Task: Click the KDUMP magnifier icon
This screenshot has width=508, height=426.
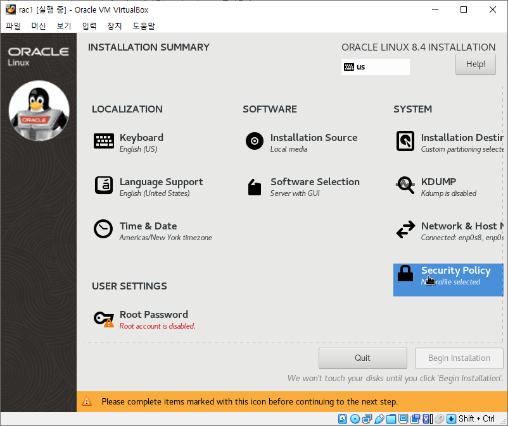Action: [405, 185]
